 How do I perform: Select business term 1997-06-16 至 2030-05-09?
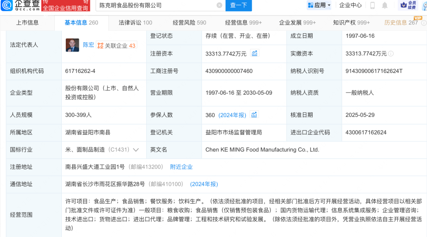(x=238, y=93)
